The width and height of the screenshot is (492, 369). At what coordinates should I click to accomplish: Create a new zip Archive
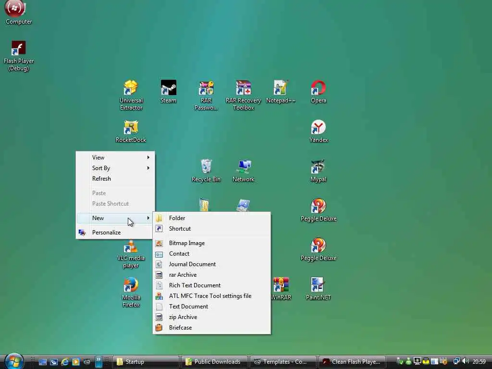[x=211, y=317]
